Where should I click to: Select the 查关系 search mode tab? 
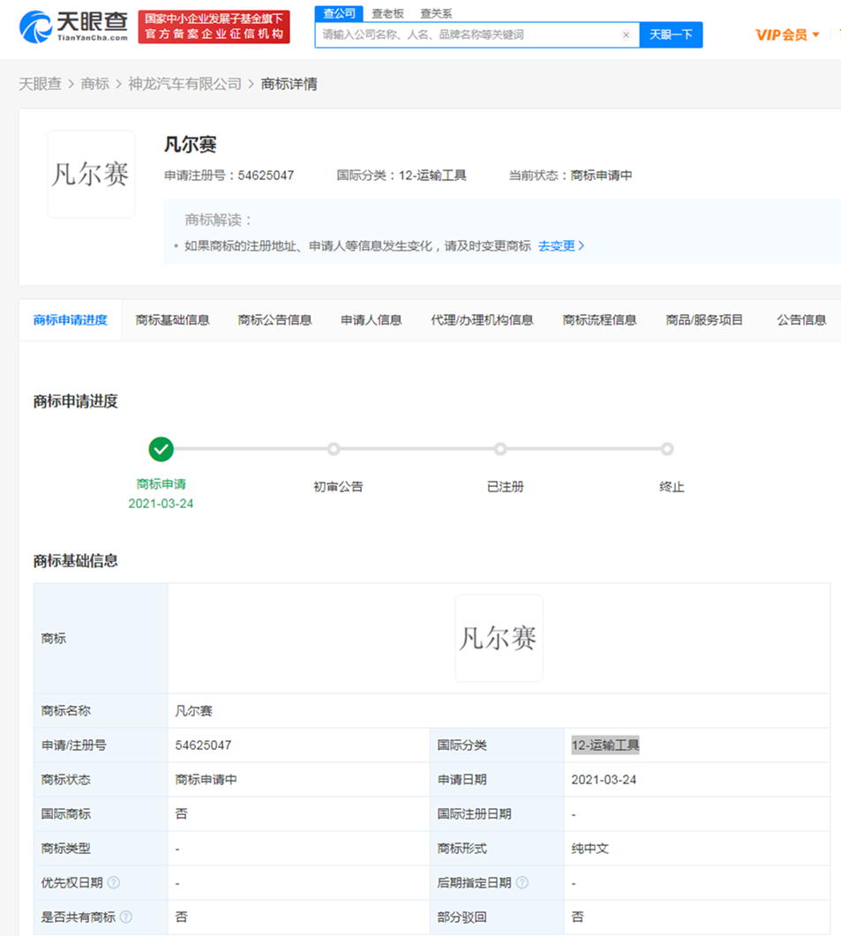coord(436,13)
